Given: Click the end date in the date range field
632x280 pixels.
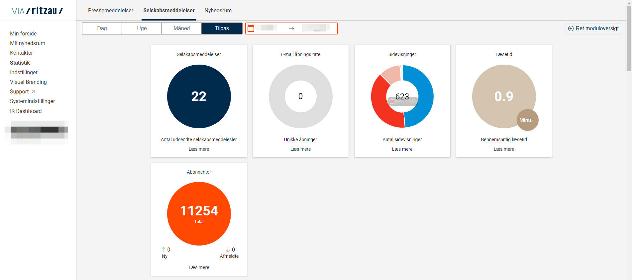Looking at the screenshot, I should click(x=316, y=28).
